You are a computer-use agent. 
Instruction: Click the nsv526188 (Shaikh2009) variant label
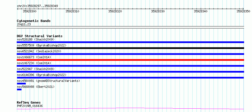pyautogui.click(x=36, y=39)
